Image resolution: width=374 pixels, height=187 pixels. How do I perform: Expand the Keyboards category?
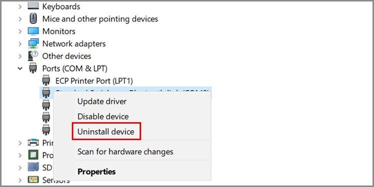pos(20,6)
